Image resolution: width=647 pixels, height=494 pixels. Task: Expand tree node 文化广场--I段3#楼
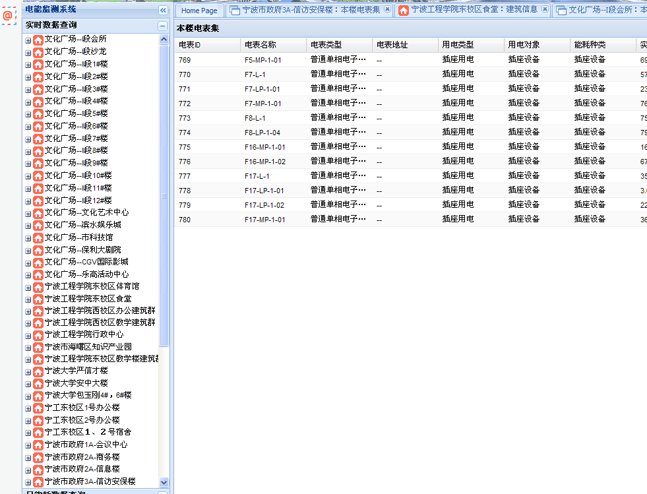tap(28, 90)
